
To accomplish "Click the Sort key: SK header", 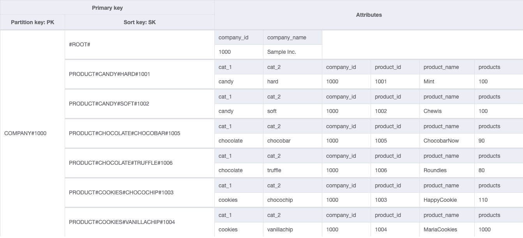I will tap(140, 23).
